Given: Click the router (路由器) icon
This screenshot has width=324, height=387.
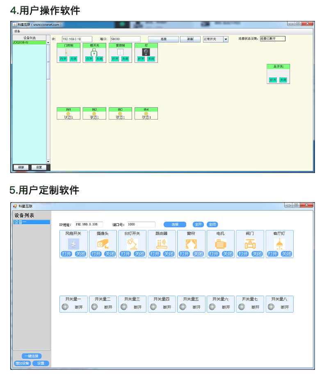Looking at the screenshot, I should tap(162, 244).
